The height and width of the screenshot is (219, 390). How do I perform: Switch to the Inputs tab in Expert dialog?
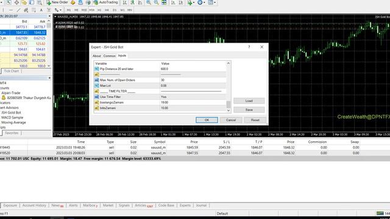[122, 55]
